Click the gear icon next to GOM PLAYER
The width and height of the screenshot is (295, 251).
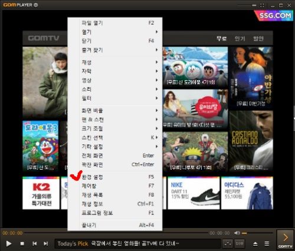tap(36, 5)
